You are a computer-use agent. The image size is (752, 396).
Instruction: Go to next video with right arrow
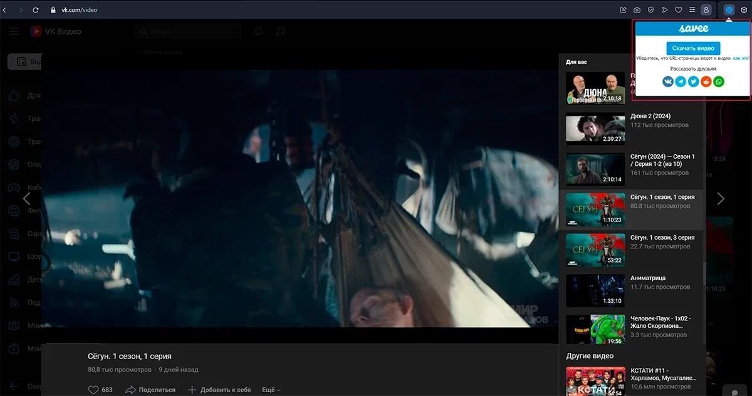[x=720, y=199]
